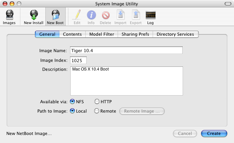The height and width of the screenshot is (143, 234).
Task: Select the Sharing Prefs tab
Action: 135,34
